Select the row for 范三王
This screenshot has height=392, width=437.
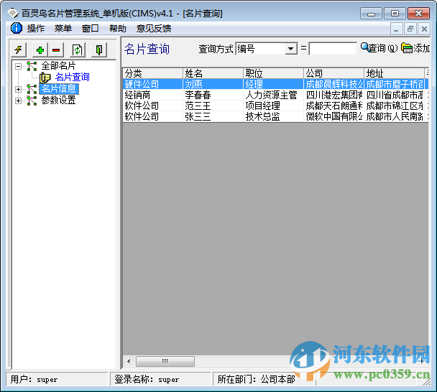(275, 106)
